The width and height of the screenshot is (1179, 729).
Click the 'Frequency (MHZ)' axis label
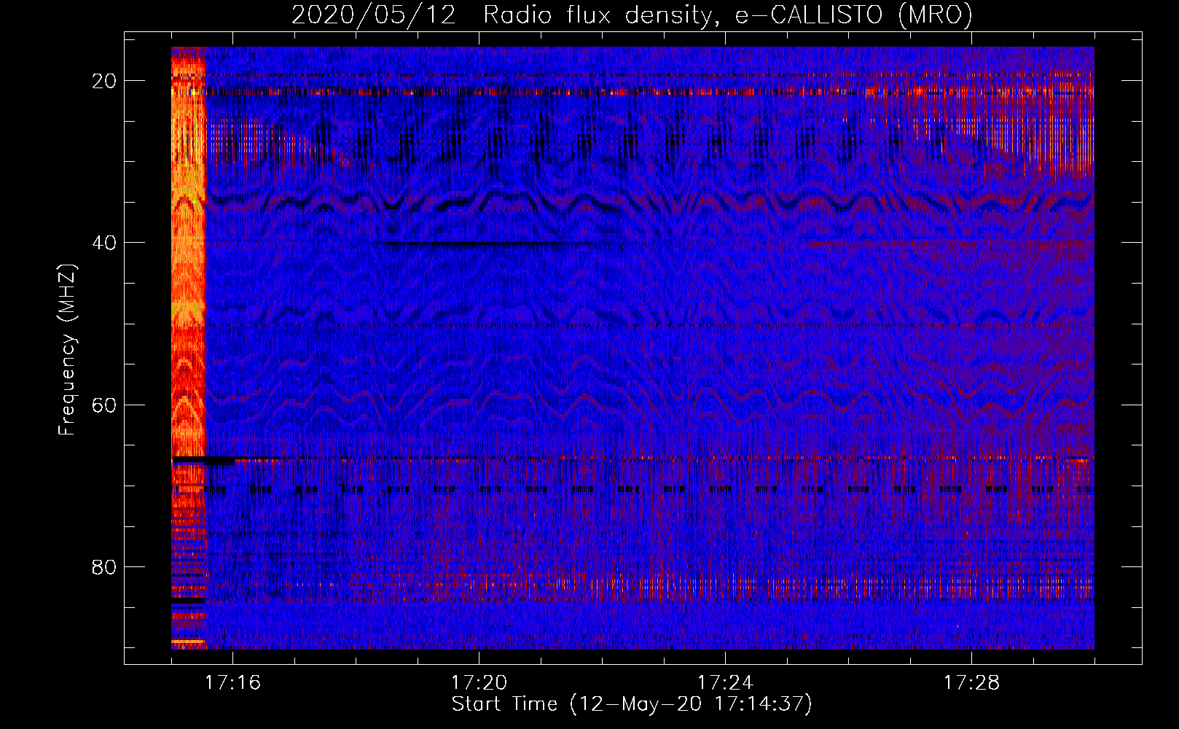pyautogui.click(x=67, y=350)
